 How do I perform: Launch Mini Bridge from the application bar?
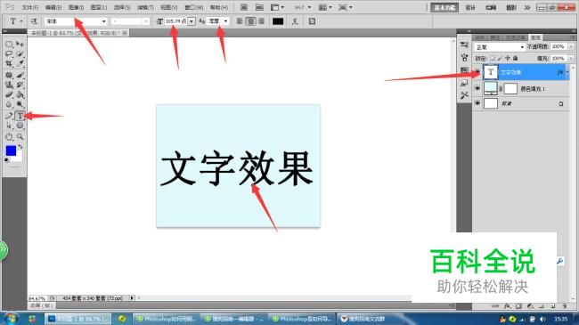tap(259, 7)
